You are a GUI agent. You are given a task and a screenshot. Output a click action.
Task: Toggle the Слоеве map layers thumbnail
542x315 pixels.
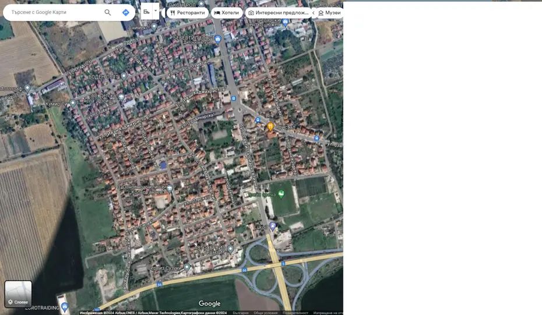click(18, 293)
